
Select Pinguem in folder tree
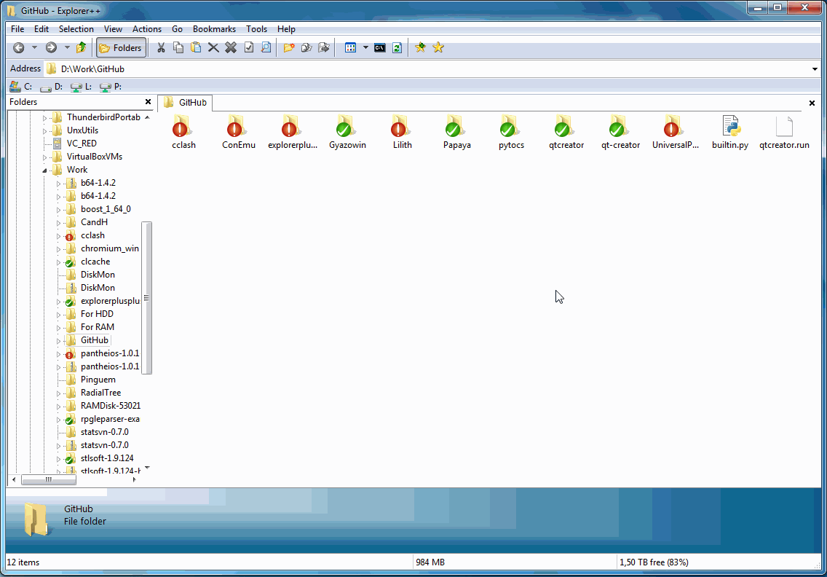pos(98,380)
